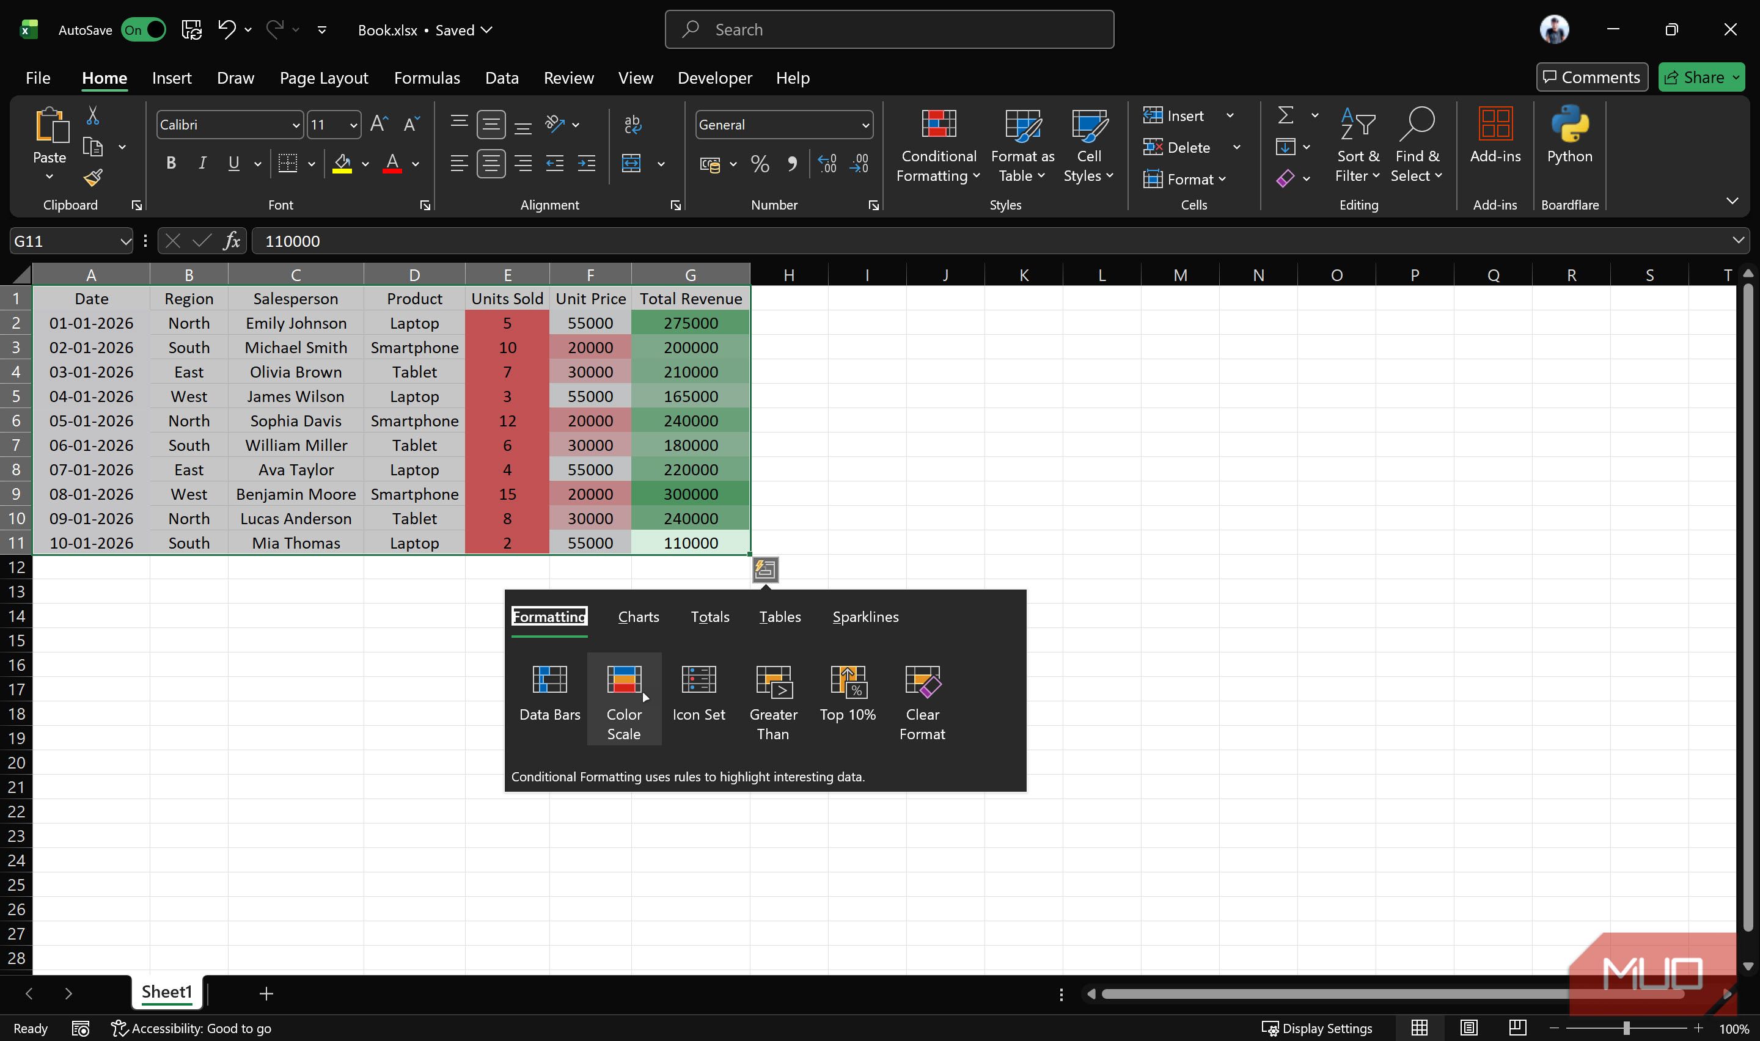
Task: Switch to Page Break Preview view icon
Action: 1517,1028
